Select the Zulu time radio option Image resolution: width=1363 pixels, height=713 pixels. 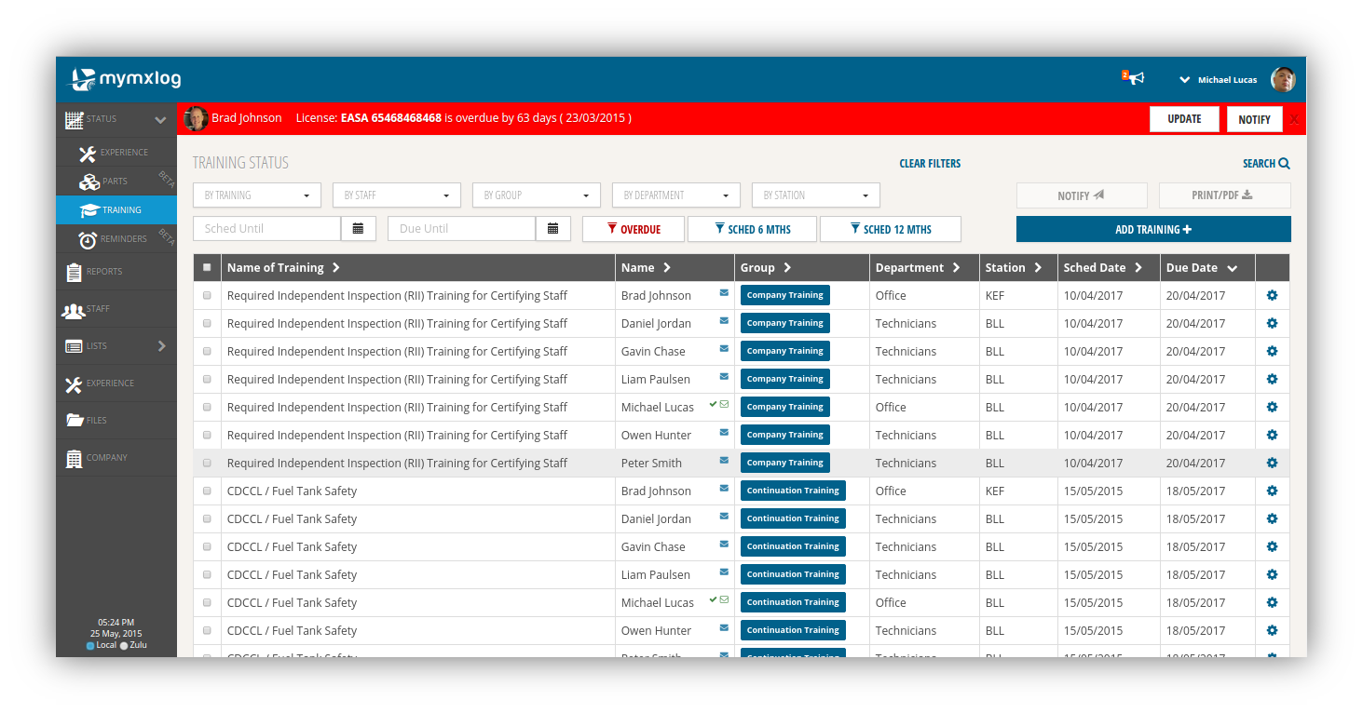[124, 645]
